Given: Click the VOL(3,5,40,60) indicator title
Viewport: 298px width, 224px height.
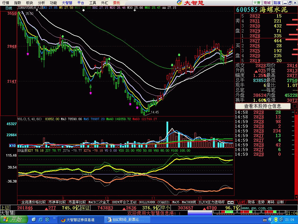Looking at the screenshot, I should coord(29,119).
